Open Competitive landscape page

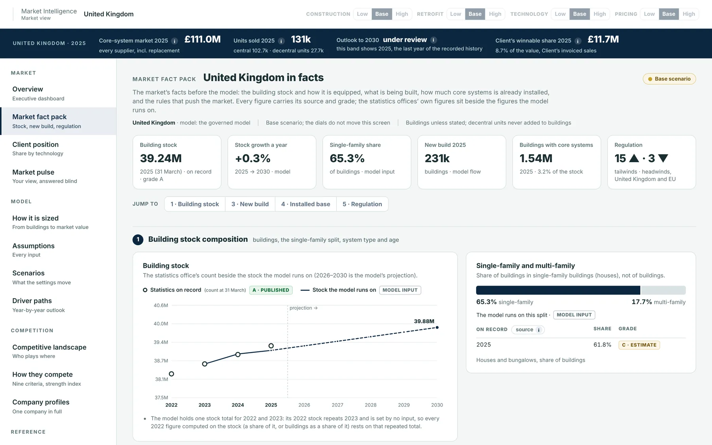[x=58, y=351]
